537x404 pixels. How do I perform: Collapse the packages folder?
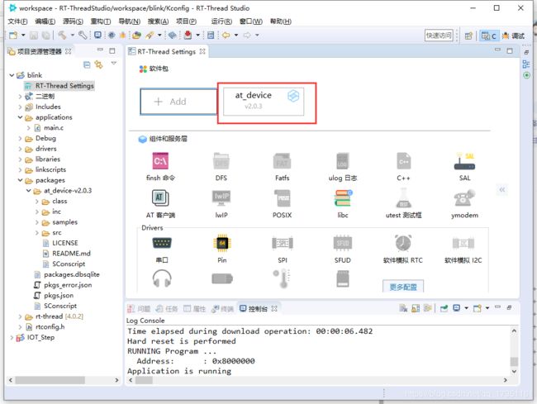pyautogui.click(x=20, y=180)
